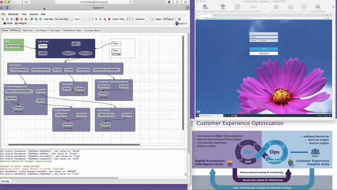Select the Logout action node
Image resolution: width=337 pixels, height=190 pixels.
116,44
